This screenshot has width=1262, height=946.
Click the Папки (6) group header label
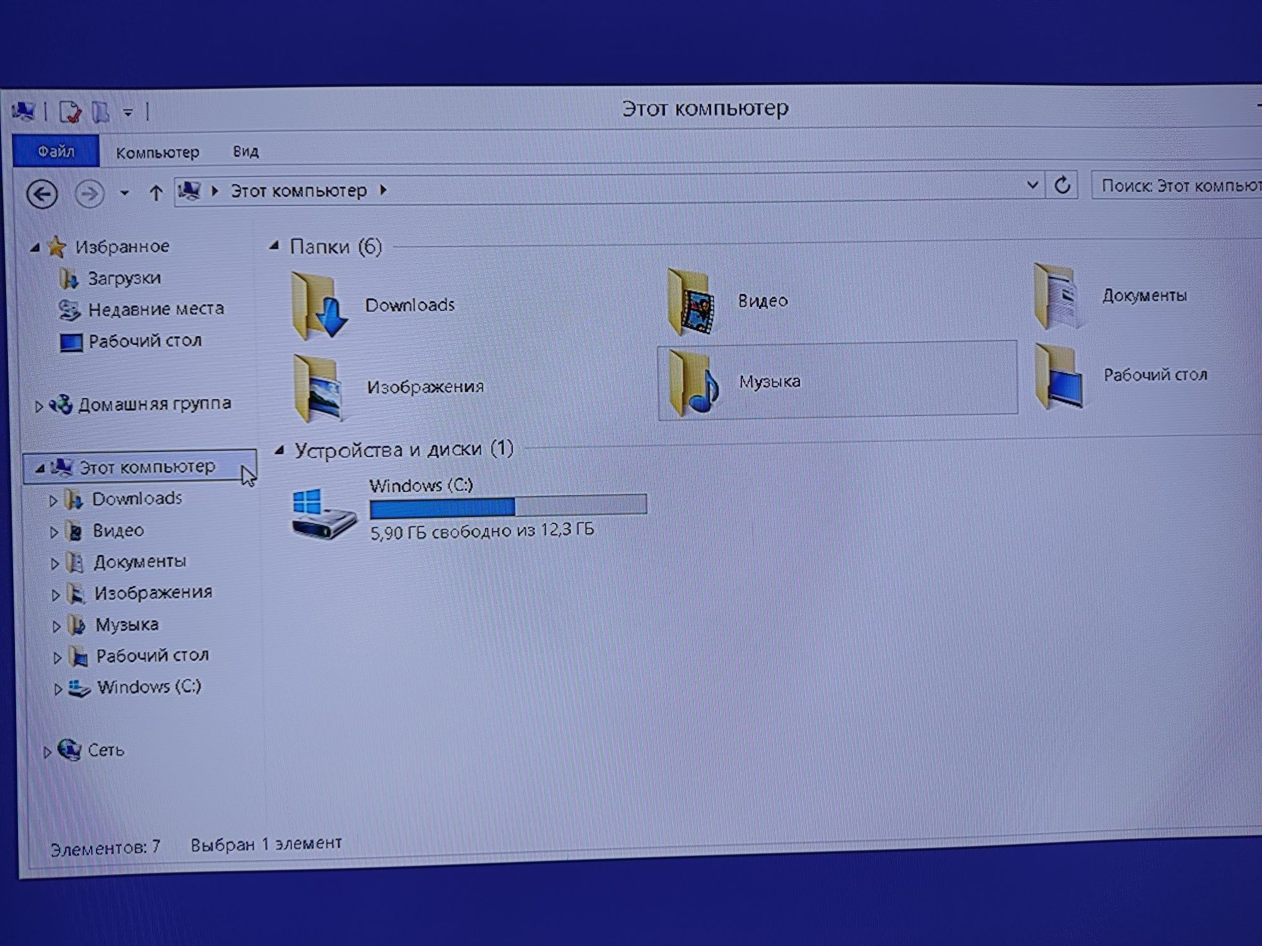click(x=336, y=247)
